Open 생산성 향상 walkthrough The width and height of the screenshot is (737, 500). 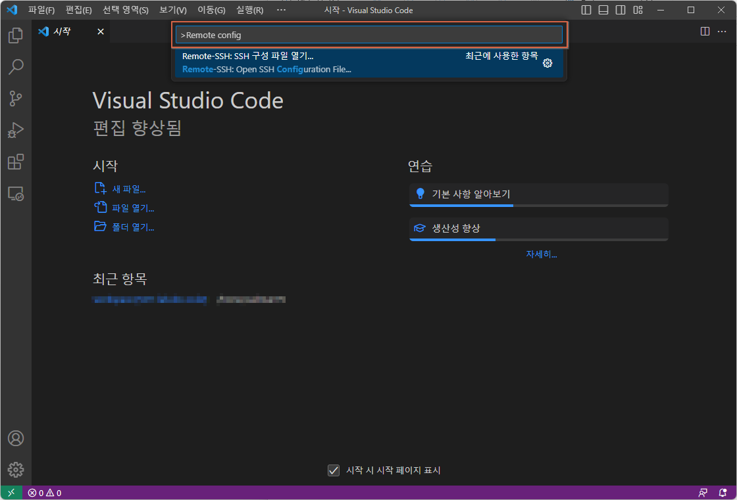539,229
